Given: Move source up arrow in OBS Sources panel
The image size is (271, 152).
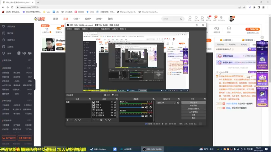Looking at the screenshot, I should point(106,120).
